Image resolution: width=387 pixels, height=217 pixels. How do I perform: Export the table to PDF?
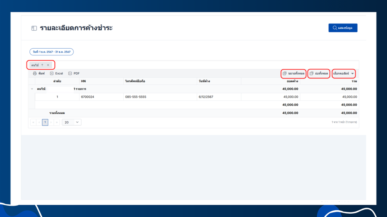point(74,73)
